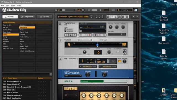
Task: Adjust the Tapedeck volume slider
Action: point(117,34)
